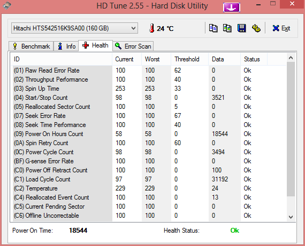
Task: Click the scrollbar down arrow
Action: (x=291, y=217)
